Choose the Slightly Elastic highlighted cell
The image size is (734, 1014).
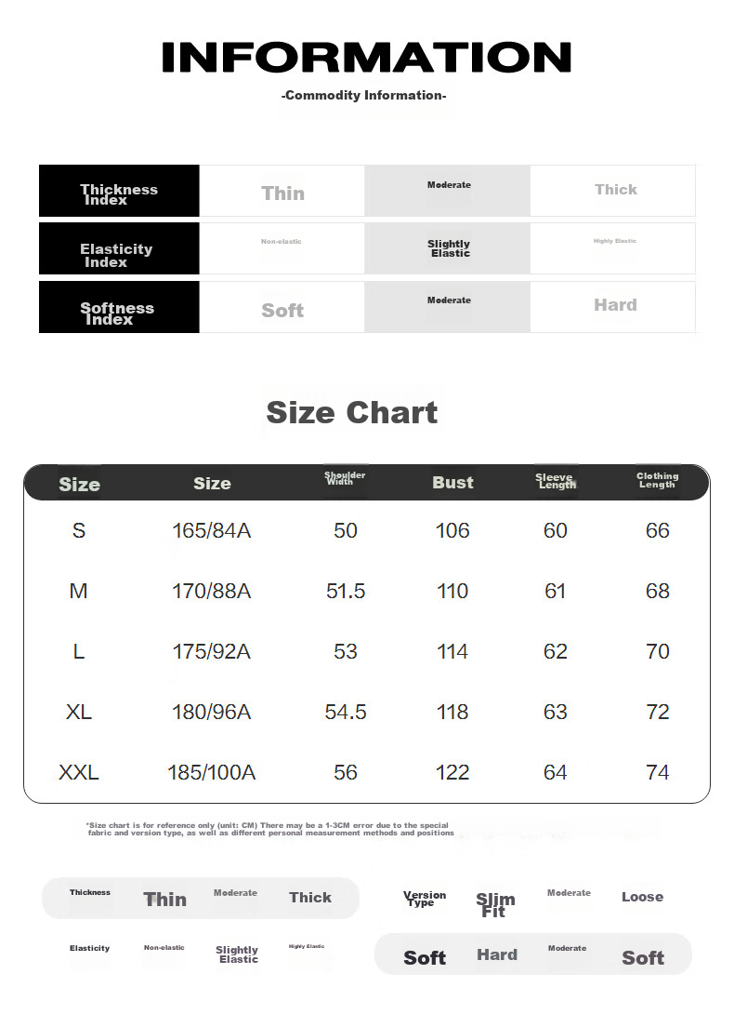coord(448,249)
